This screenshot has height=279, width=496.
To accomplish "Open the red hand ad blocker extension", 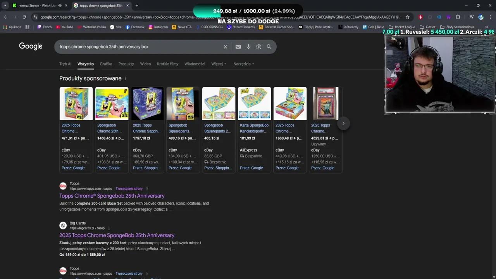I will tap(420, 17).
